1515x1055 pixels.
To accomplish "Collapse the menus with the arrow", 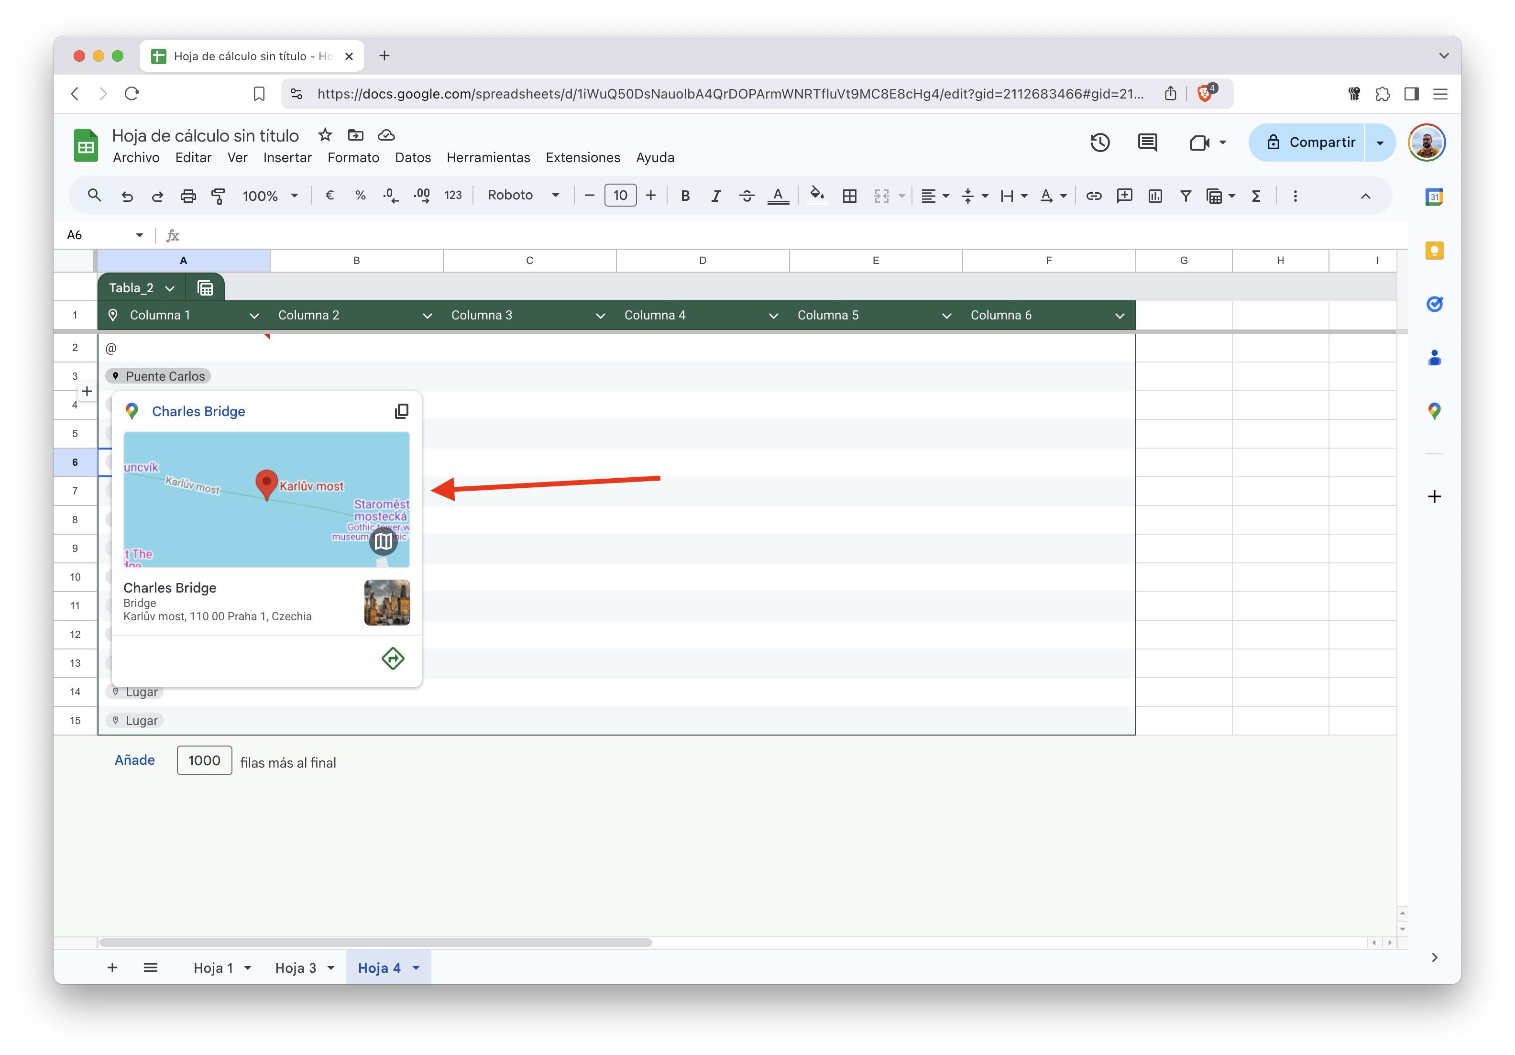I will coord(1366,196).
